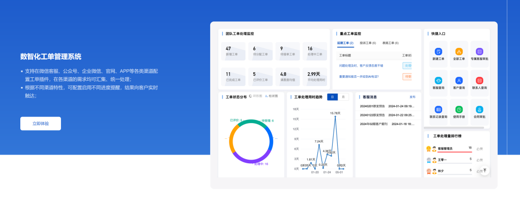Like 客服管理员 in the ranking list

coord(479,148)
